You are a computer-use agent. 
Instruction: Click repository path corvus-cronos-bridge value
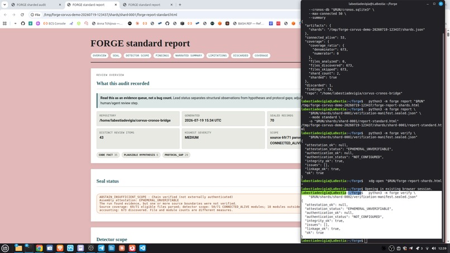click(135, 120)
